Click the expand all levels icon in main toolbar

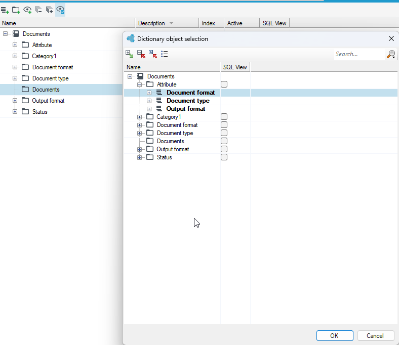tap(49, 10)
